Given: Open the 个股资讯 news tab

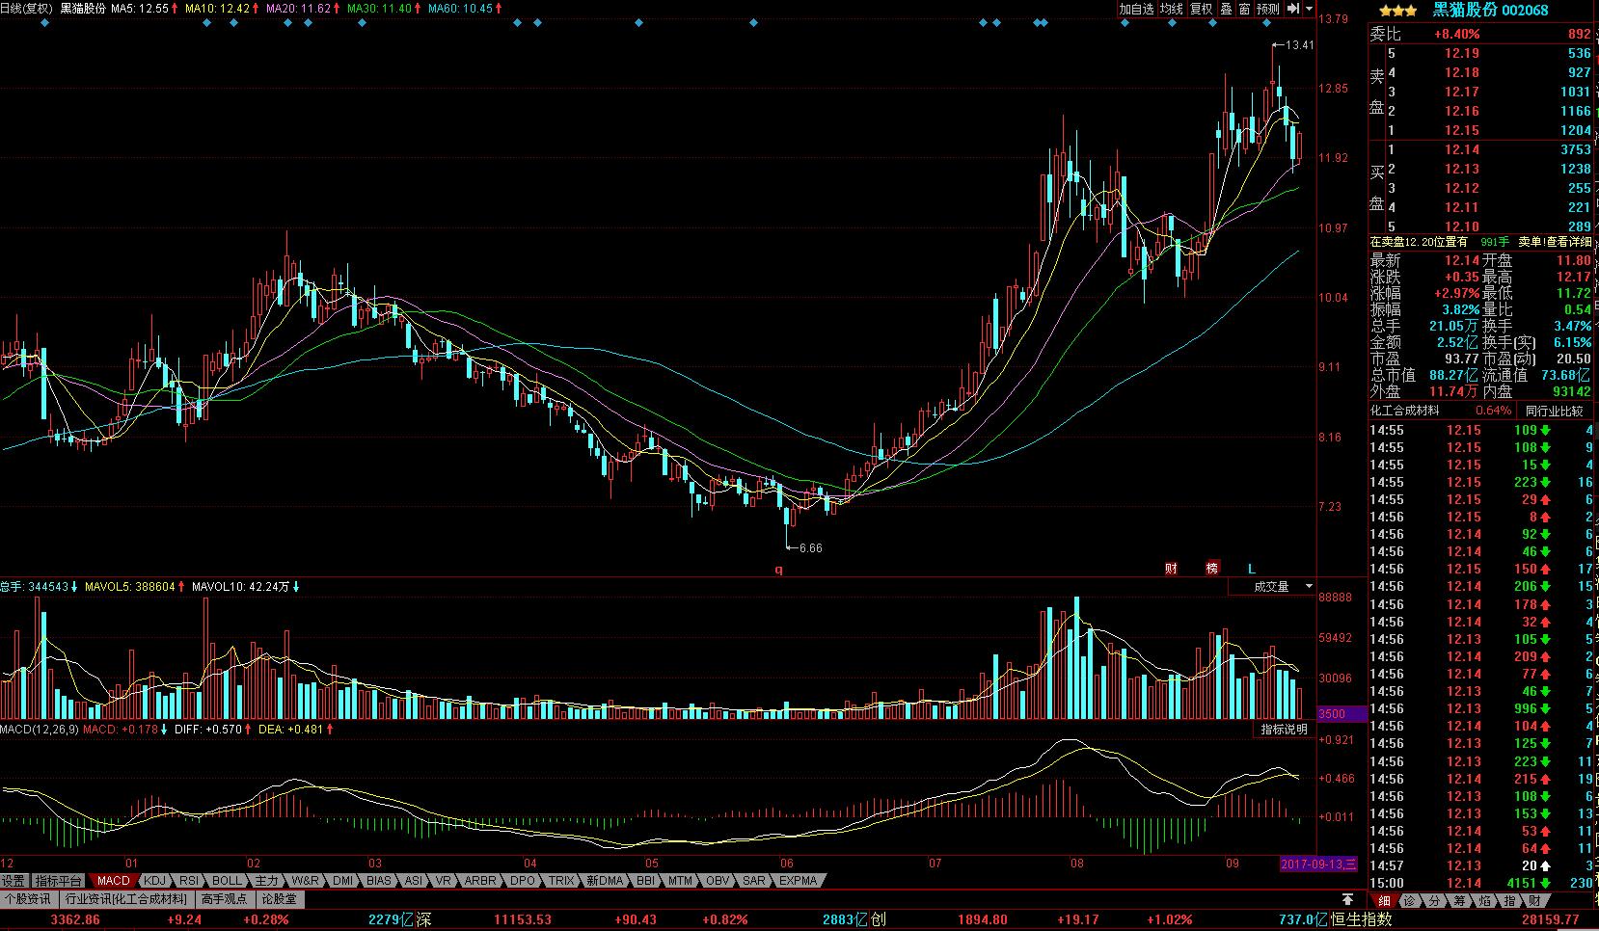Looking at the screenshot, I should 27,899.
